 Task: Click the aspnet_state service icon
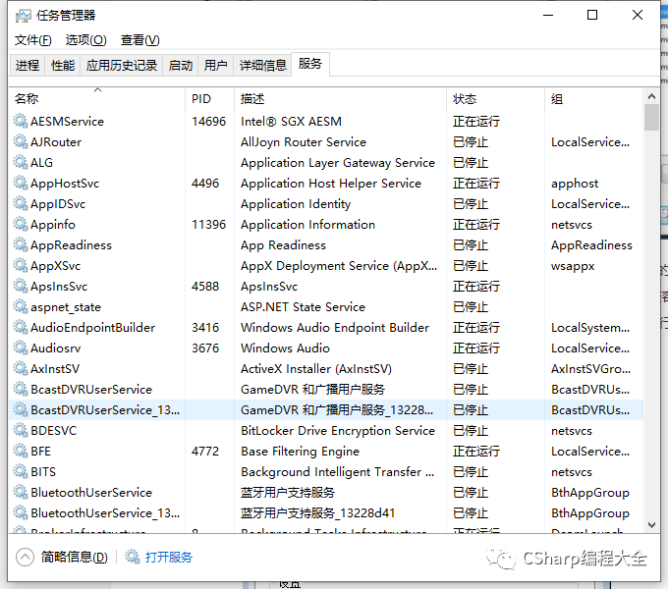click(x=21, y=307)
